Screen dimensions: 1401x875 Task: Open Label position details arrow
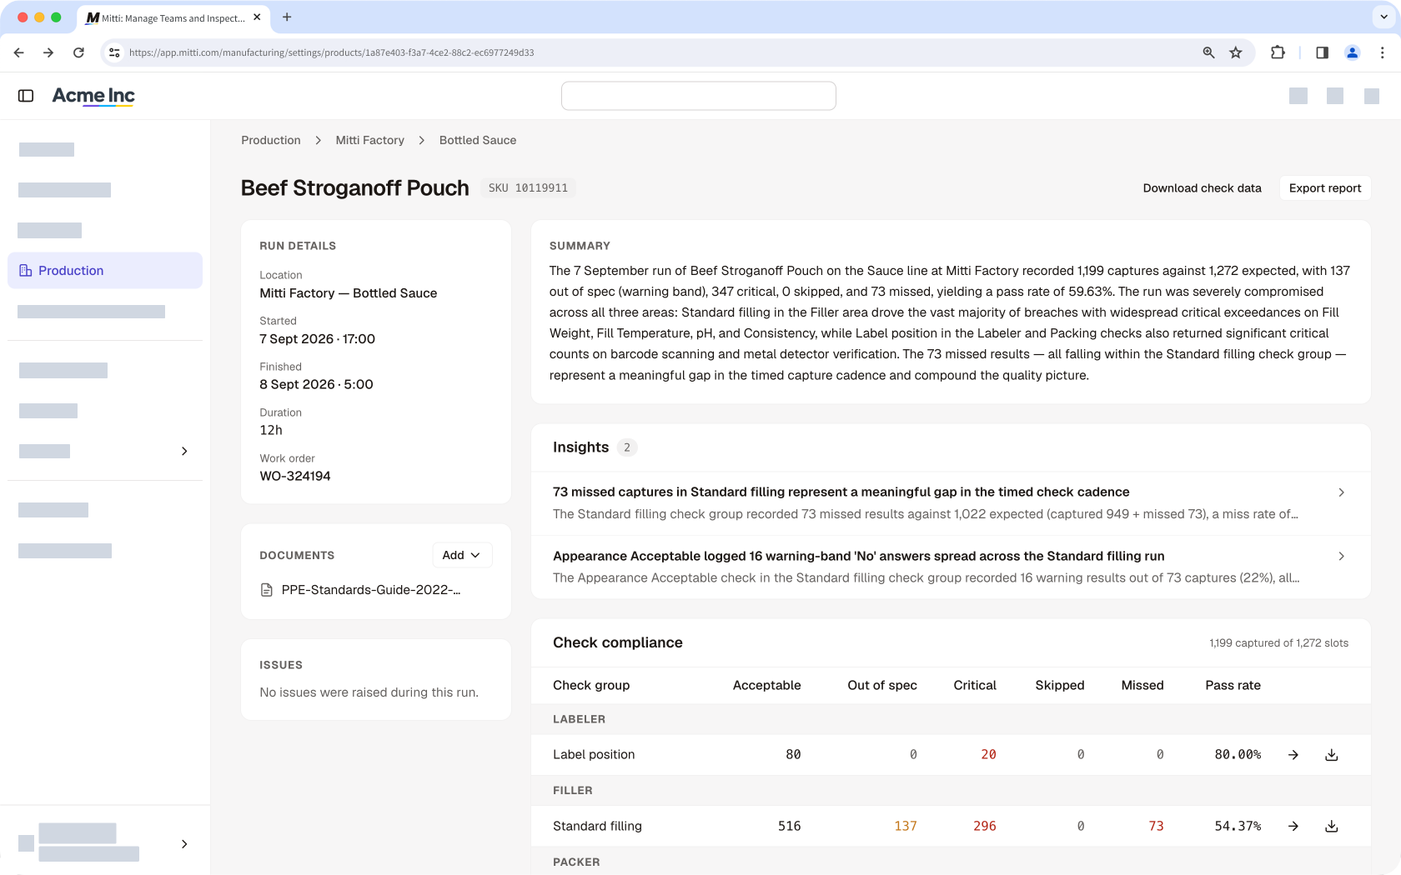coord(1293,755)
